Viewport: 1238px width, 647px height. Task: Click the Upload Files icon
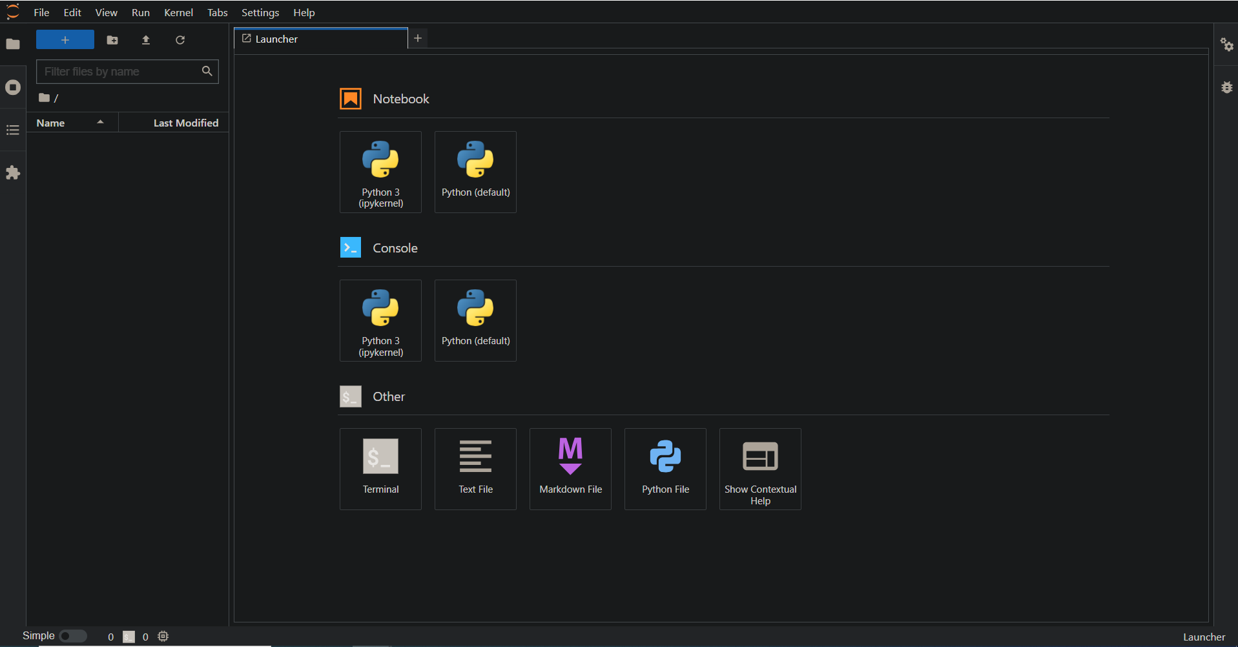pyautogui.click(x=146, y=40)
